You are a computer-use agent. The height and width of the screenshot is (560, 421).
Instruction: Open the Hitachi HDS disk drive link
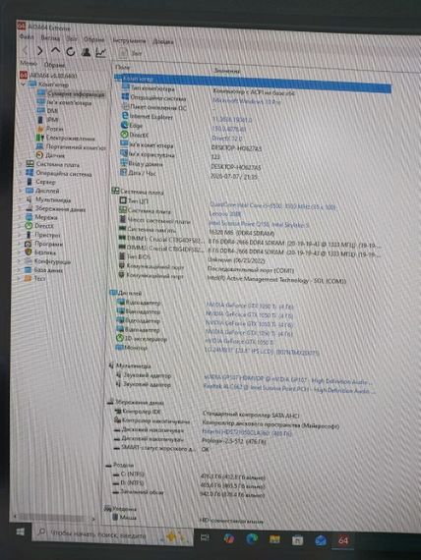coord(247,432)
